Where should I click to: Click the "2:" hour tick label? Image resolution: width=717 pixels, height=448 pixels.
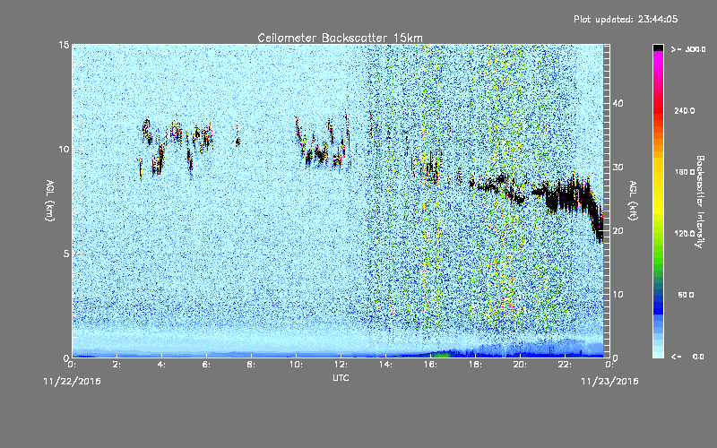point(117,365)
